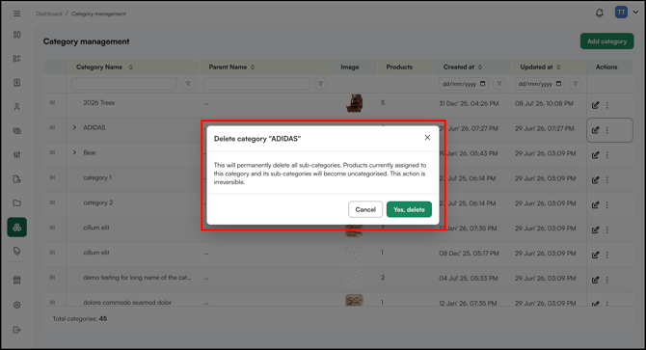The width and height of the screenshot is (646, 350).
Task: Open the users sidebar icon
Action: (17, 107)
